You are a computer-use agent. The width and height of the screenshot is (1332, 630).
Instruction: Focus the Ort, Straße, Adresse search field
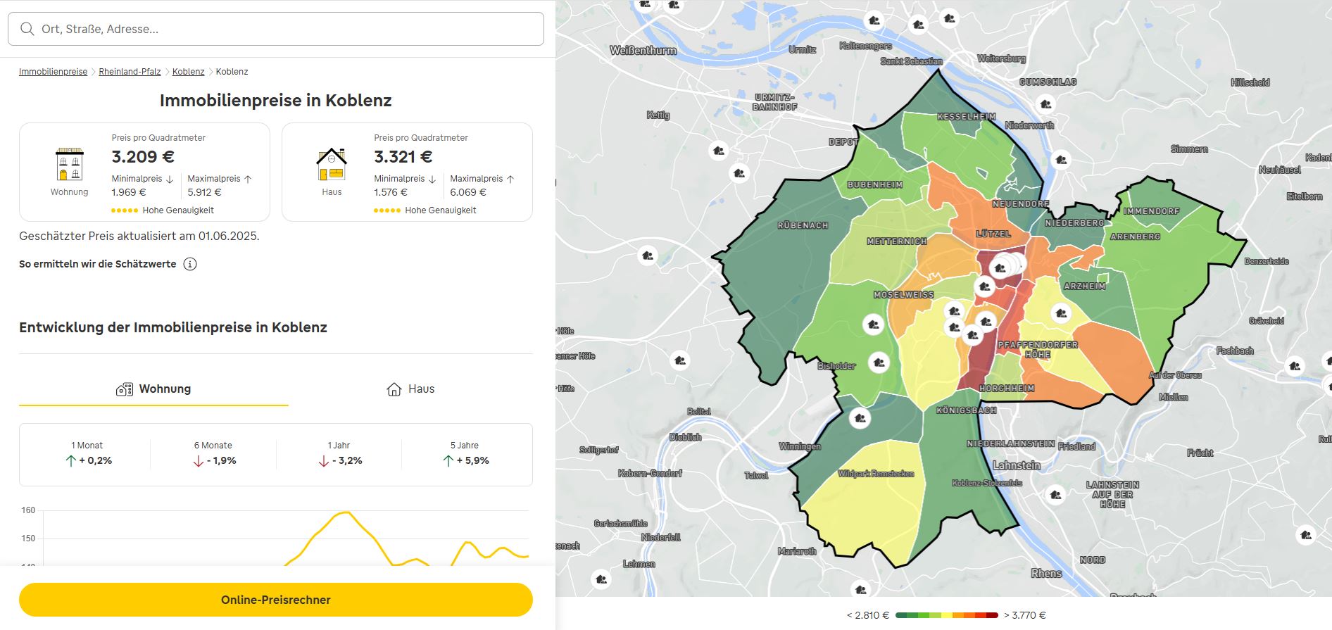pos(282,29)
